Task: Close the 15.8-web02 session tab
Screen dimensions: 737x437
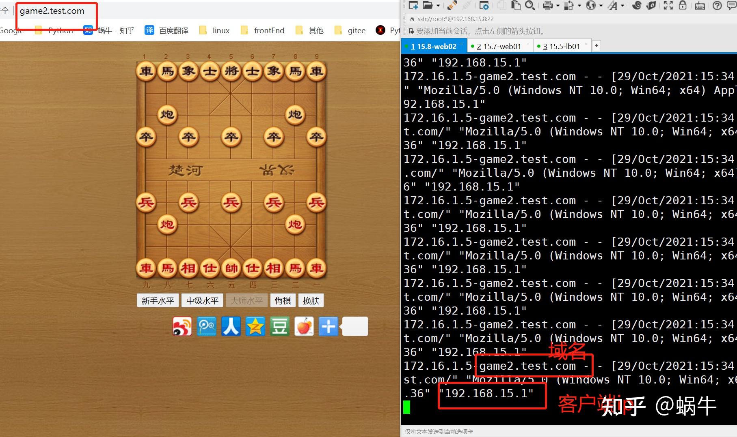Action: coord(461,44)
